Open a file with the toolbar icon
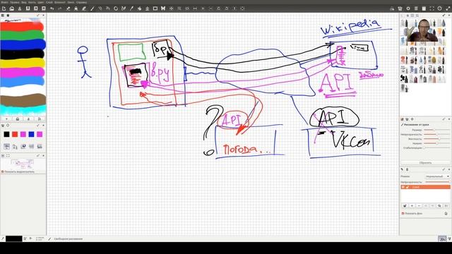Viewport: 452px width, 254px height. click(12, 8)
